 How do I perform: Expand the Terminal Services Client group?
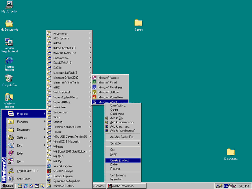pos(69,127)
